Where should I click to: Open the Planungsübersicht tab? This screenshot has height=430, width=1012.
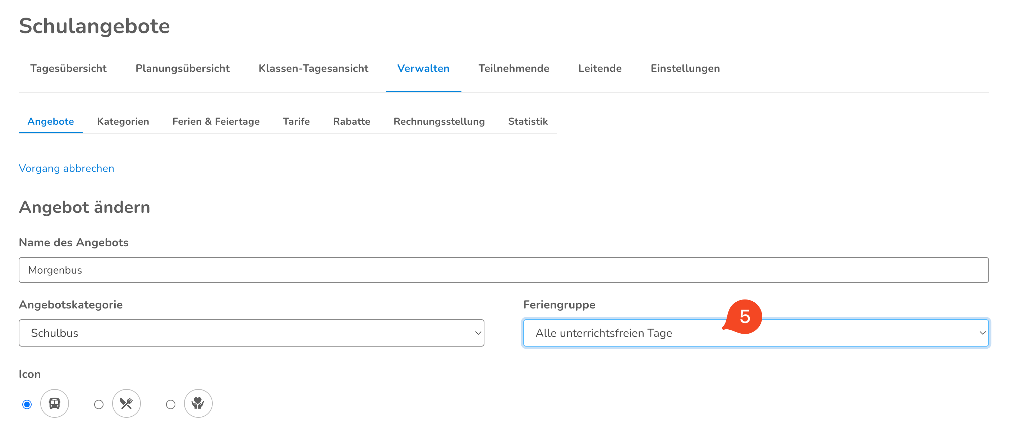pyautogui.click(x=182, y=68)
